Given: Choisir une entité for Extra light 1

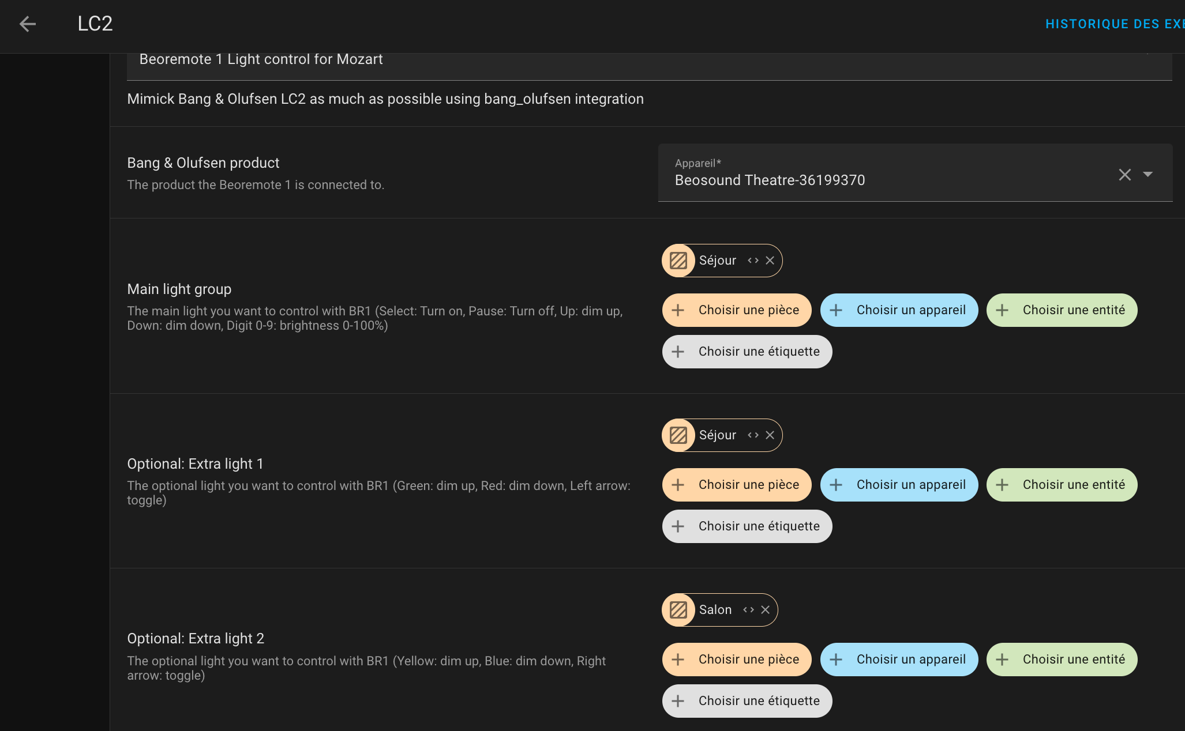Looking at the screenshot, I should pos(1062,485).
